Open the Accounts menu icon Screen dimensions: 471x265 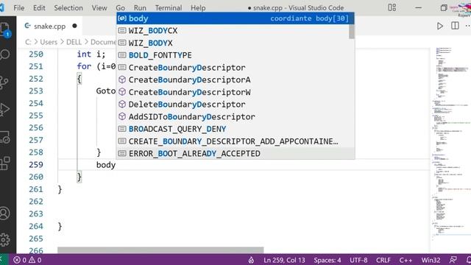click(x=5, y=213)
